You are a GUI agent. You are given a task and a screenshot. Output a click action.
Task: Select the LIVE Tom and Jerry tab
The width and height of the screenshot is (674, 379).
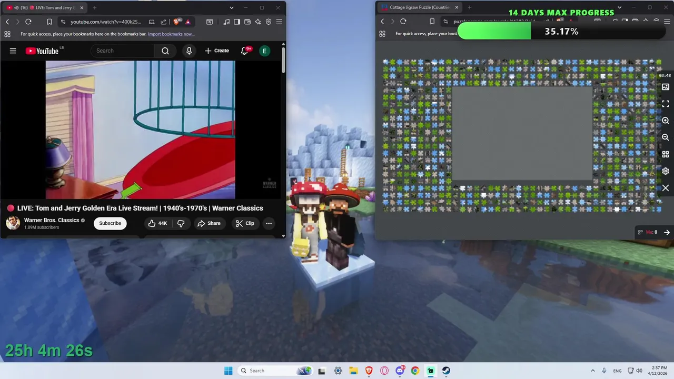click(x=45, y=7)
